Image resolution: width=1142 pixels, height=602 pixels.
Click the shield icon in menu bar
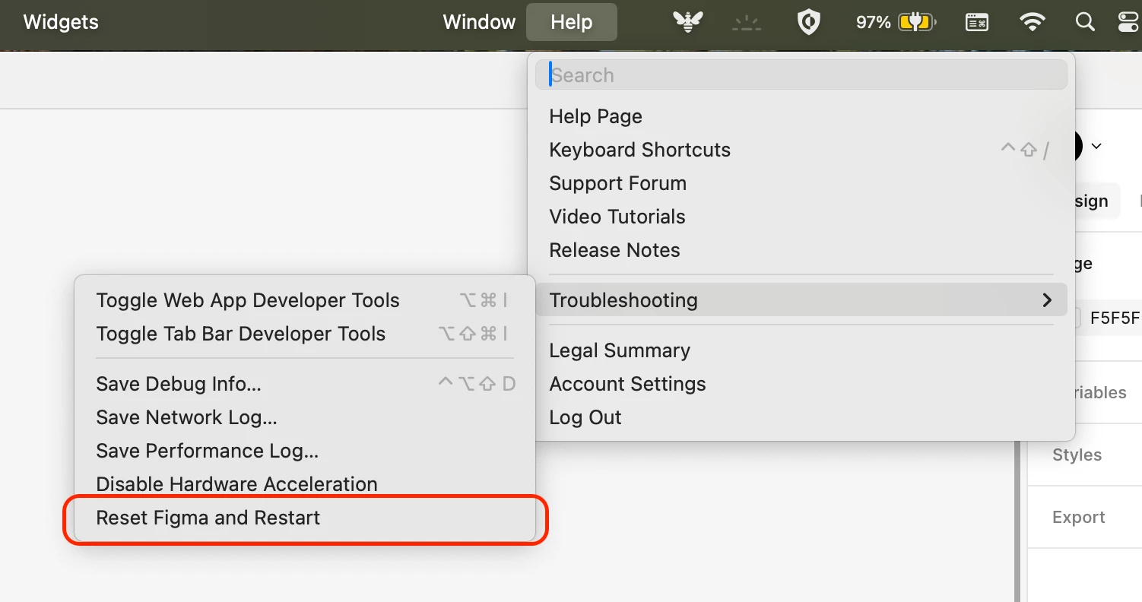pyautogui.click(x=808, y=22)
